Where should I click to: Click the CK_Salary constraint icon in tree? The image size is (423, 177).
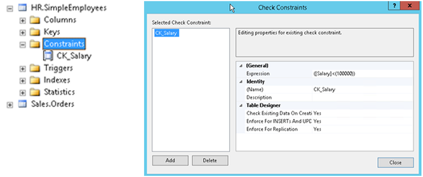[x=48, y=56]
